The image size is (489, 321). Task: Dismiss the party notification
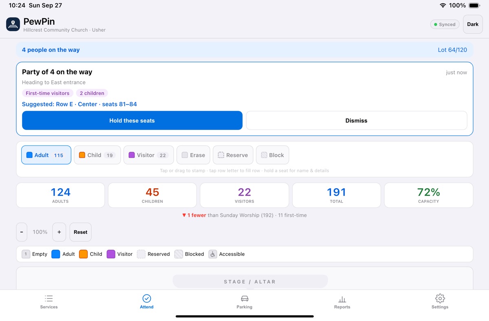tap(357, 121)
